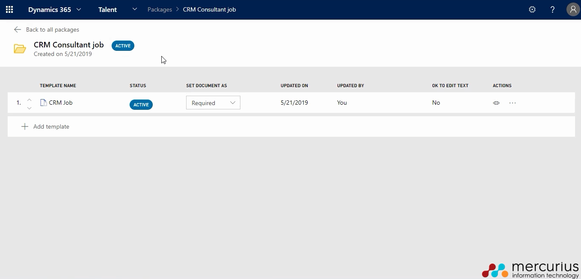Click the OK to edit value No
Viewport: 581px width, 279px height.
point(436,103)
